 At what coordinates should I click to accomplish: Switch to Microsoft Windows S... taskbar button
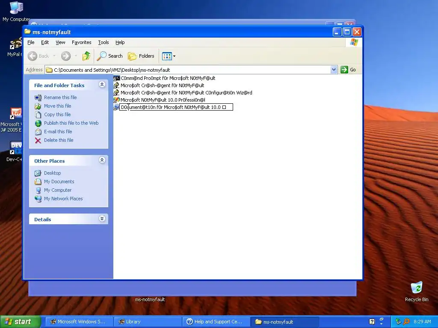[79, 322]
